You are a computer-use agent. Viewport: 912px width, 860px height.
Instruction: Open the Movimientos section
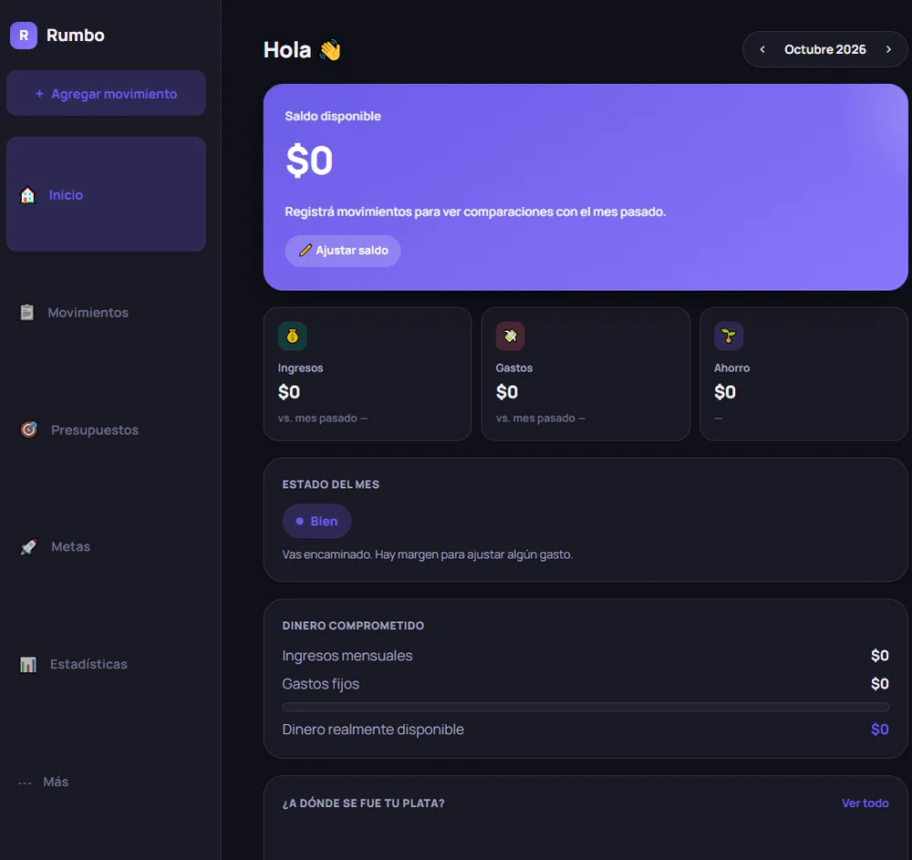click(106, 312)
